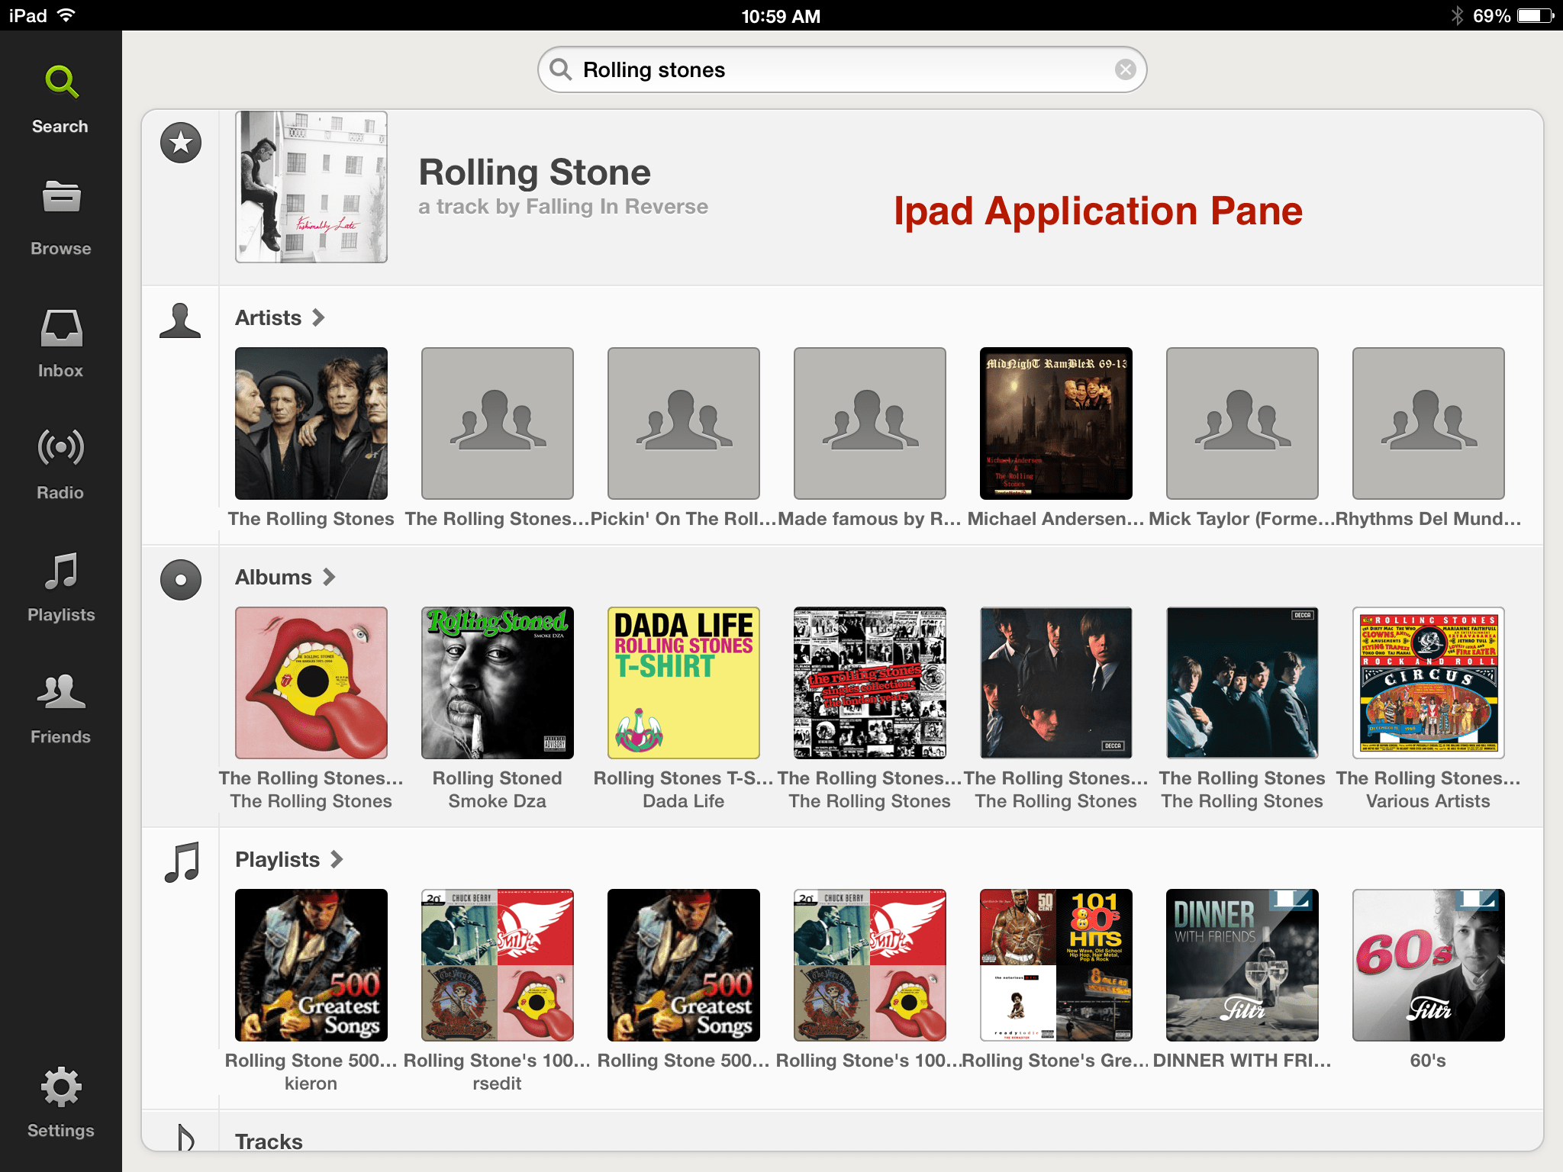Open the 60's Filtr playlist
The height and width of the screenshot is (1172, 1563).
[x=1428, y=965]
